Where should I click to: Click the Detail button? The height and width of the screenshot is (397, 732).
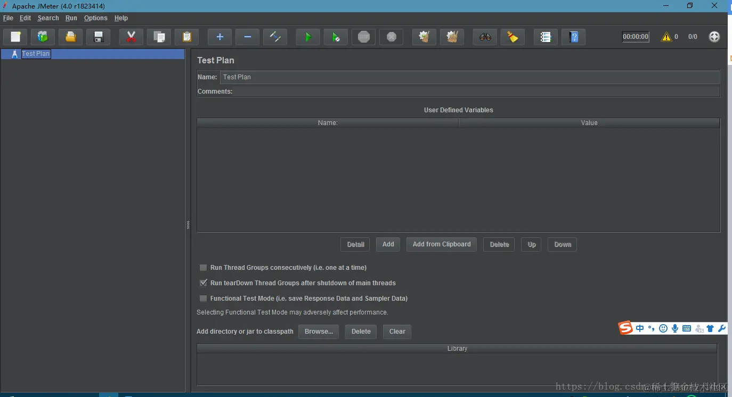point(355,244)
